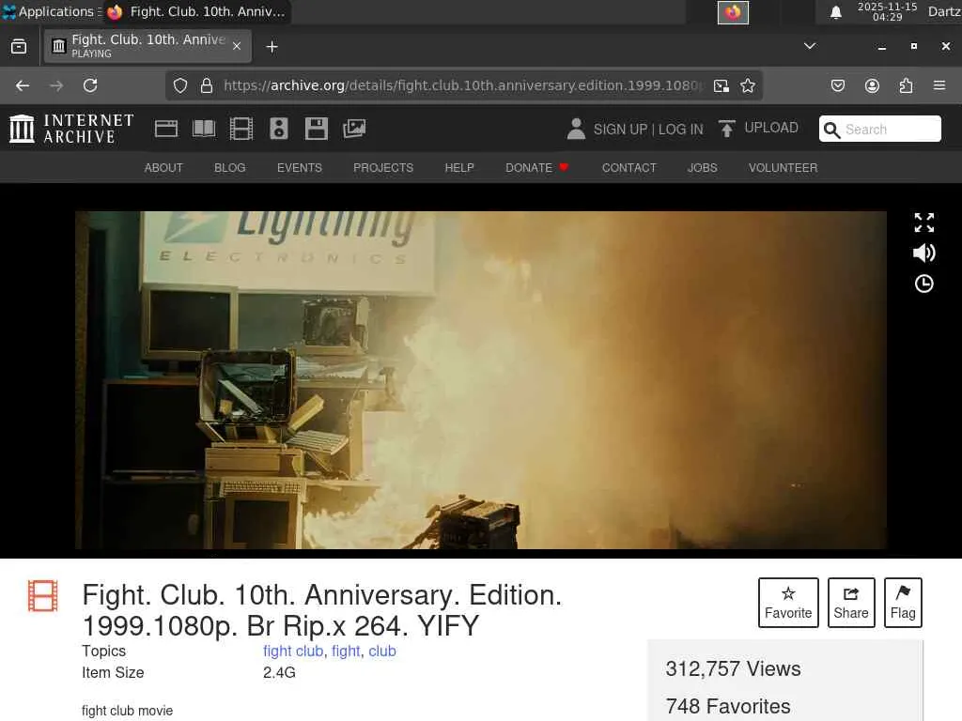Viewport: 962px width, 721px height.
Task: Open the HELP menu item
Action: tap(459, 168)
